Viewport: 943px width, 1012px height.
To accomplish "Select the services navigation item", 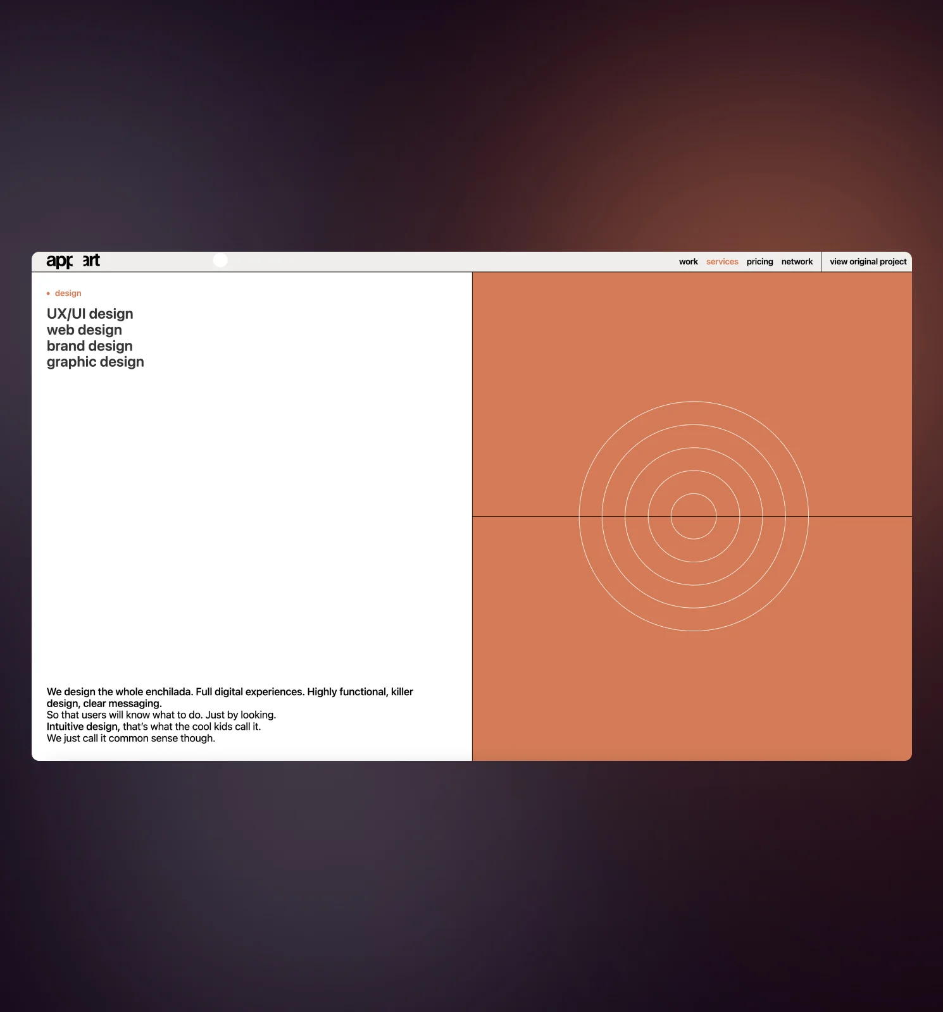I will pyautogui.click(x=722, y=262).
